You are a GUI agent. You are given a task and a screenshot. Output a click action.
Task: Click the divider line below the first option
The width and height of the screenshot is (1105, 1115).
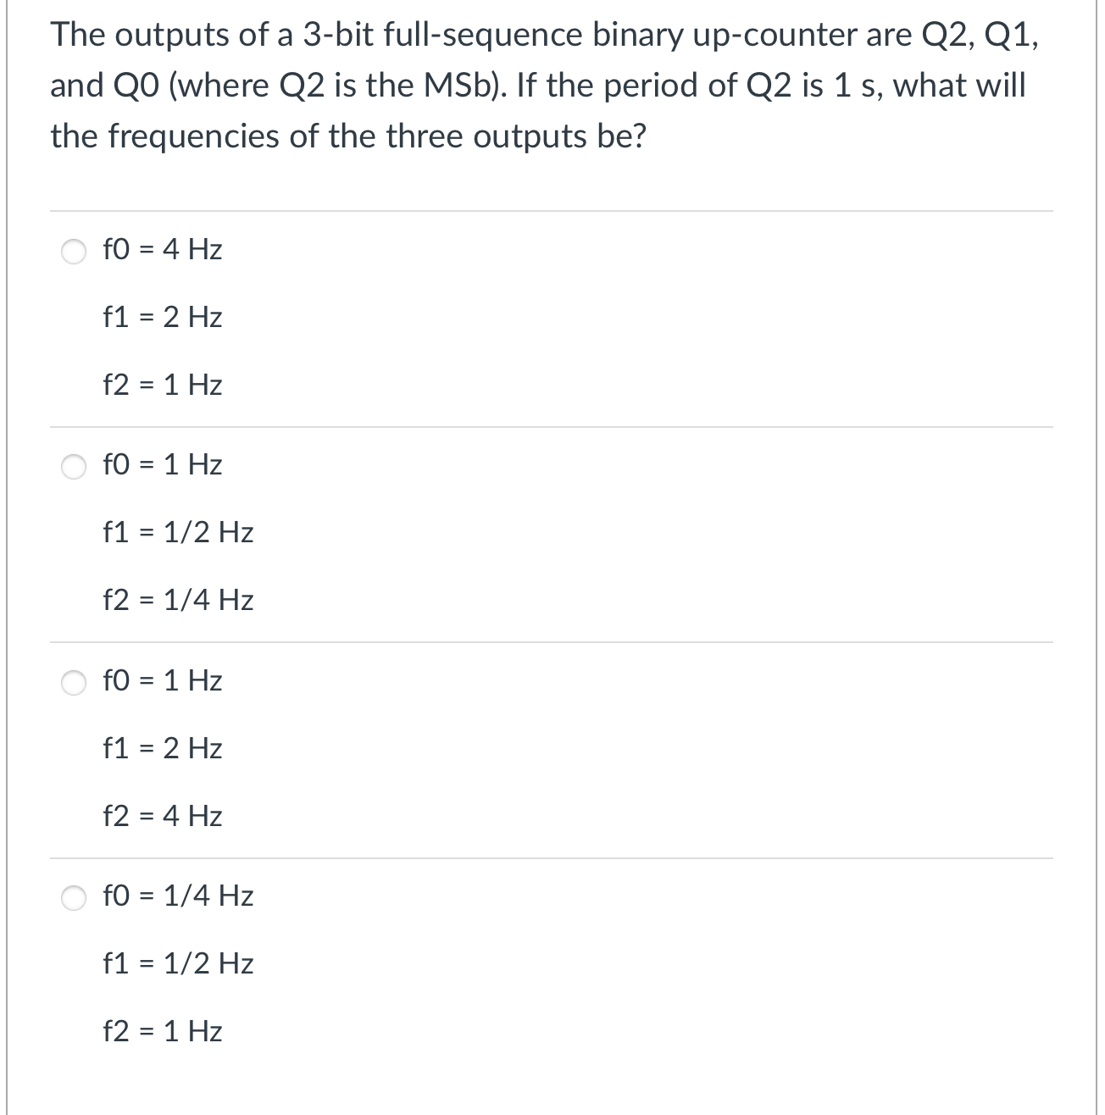click(551, 424)
